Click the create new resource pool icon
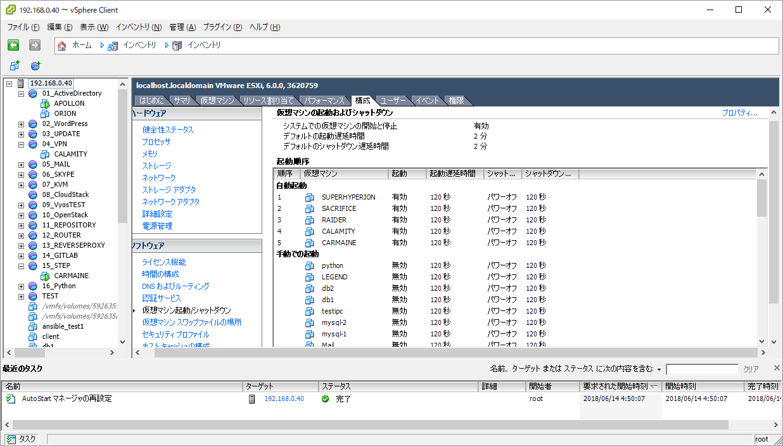783x446 pixels. (35, 66)
